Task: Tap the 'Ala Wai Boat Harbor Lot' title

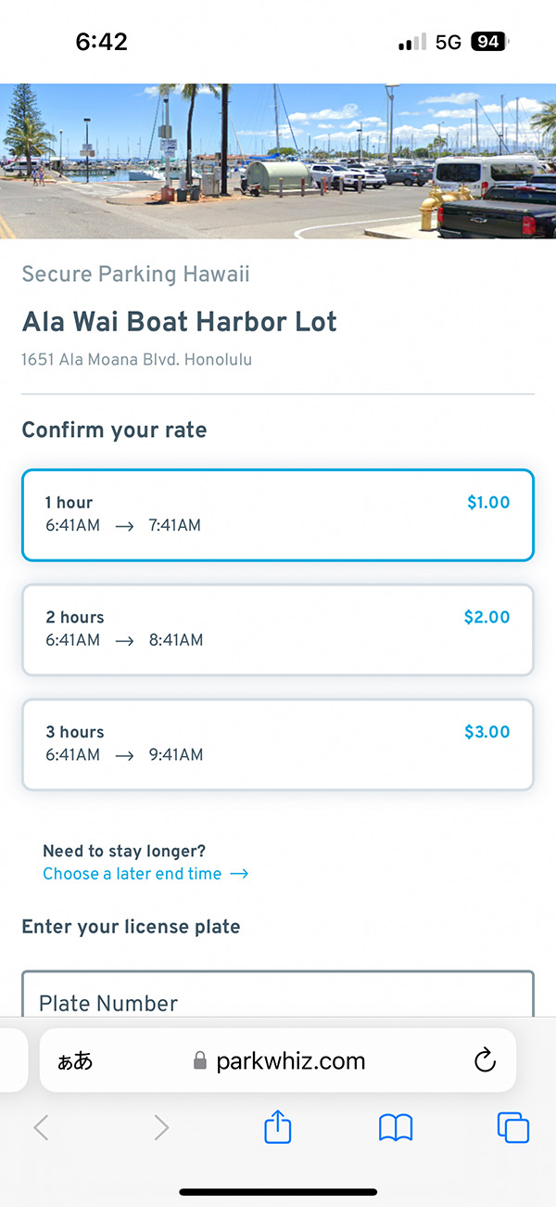Action: coord(180,322)
